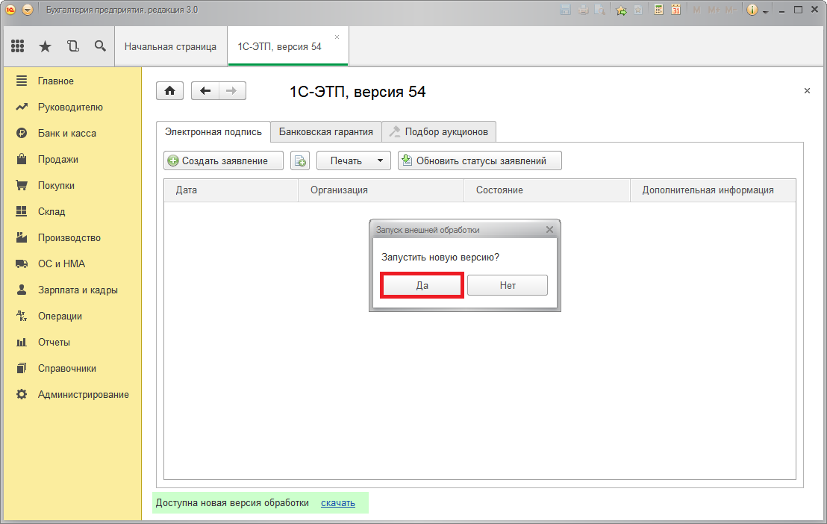Screen dimensions: 827x524
Task: Click the скачать link
Action: click(x=338, y=503)
